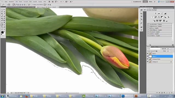Open the Fenster menu
Screen dimensions: 175x98
click(40, 2)
